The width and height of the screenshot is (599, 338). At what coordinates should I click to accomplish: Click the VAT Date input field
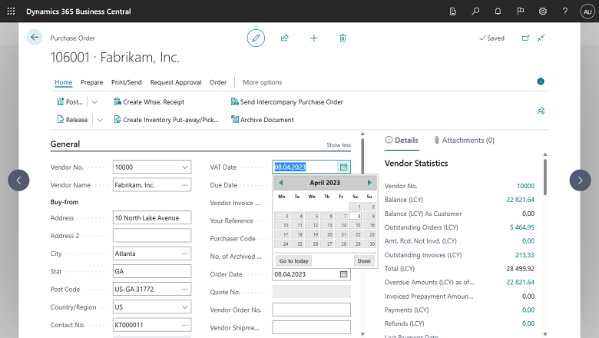click(x=305, y=167)
